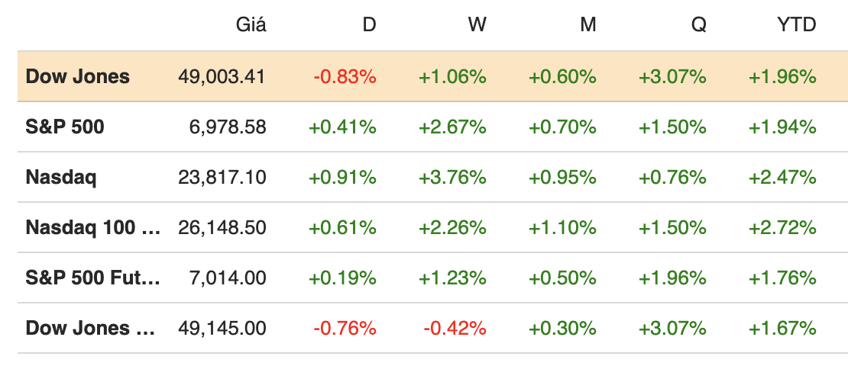Click the Nasdaq 100 monthly change +1.10%
Screen dimensions: 848x366
coord(562,227)
